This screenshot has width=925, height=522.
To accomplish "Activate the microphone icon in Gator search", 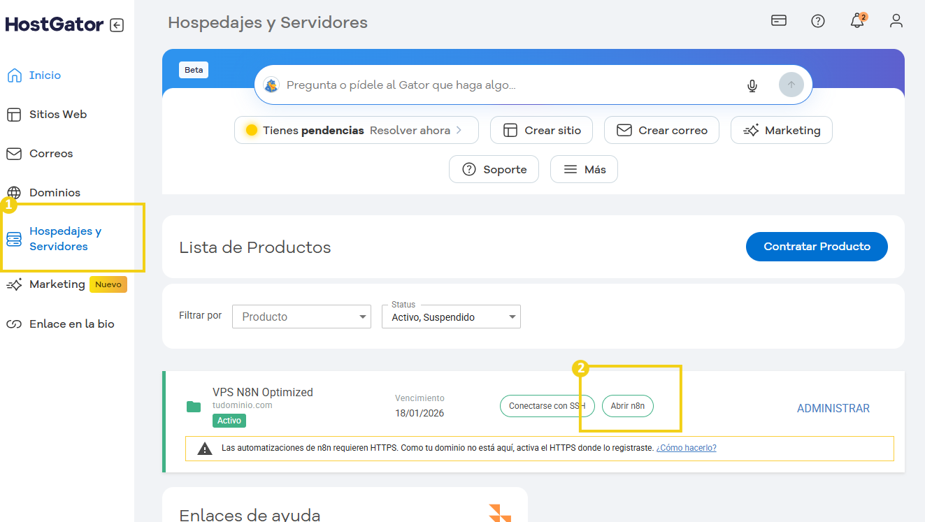I will [x=752, y=85].
